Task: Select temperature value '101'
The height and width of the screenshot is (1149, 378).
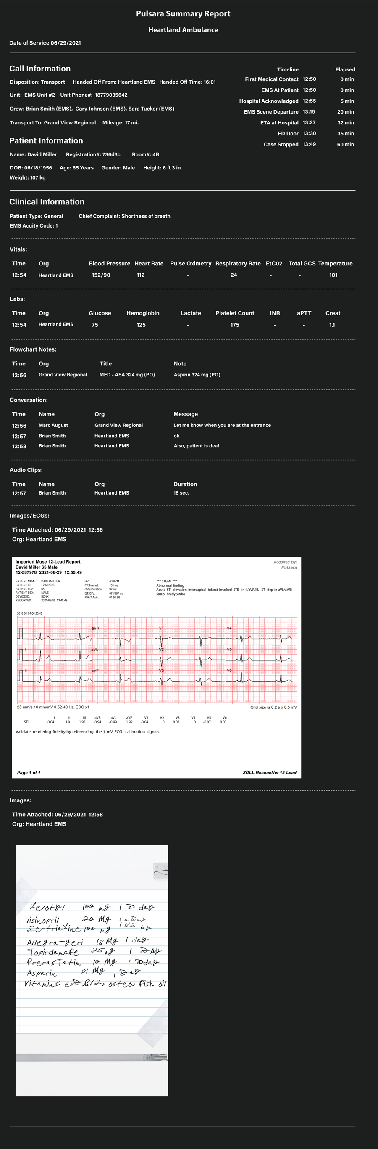Action: coord(333,275)
